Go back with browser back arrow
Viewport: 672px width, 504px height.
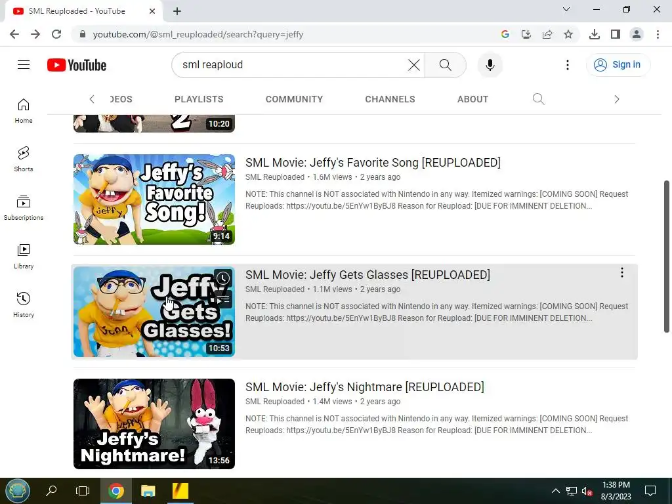(x=14, y=34)
